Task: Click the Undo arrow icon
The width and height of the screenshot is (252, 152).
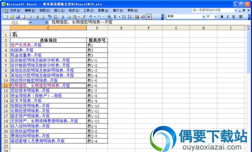Action: (91, 17)
